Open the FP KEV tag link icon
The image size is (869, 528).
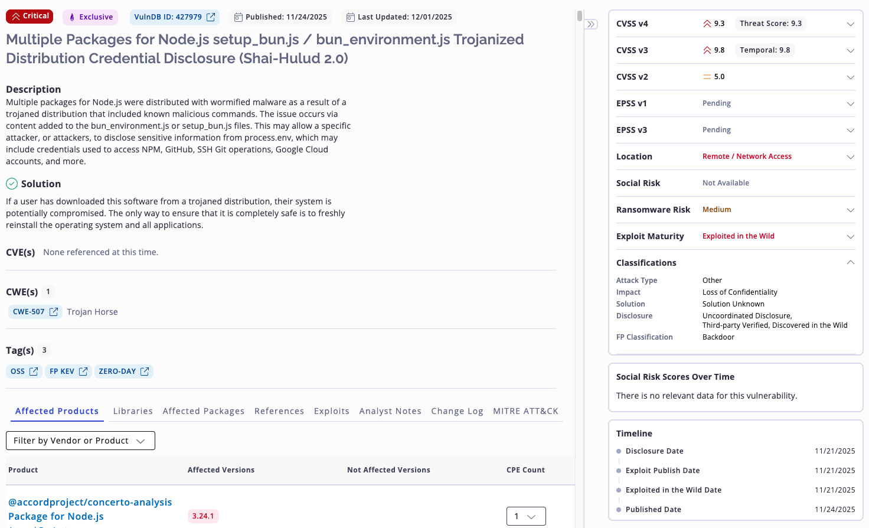[x=83, y=371]
